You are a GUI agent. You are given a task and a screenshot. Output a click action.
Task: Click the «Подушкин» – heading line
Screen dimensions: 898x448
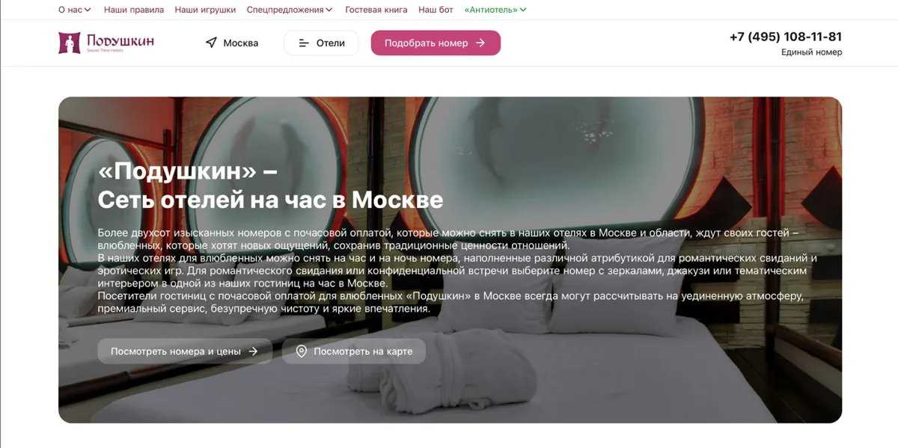[188, 171]
